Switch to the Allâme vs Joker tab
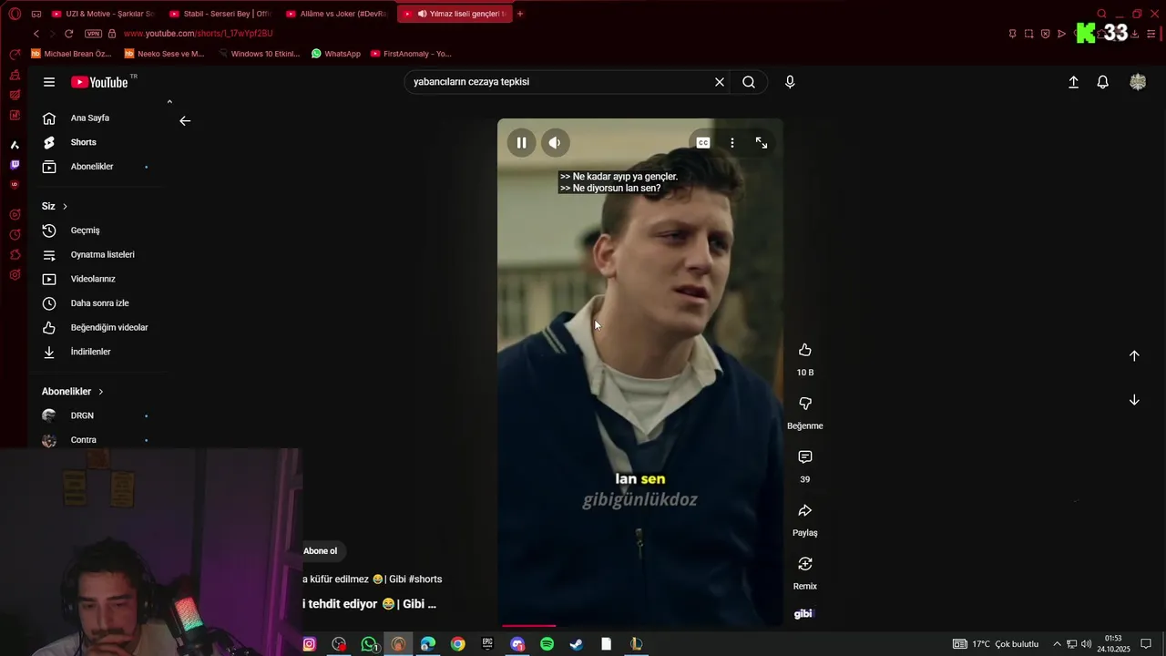Screen dimensions: 1166x656 (x=337, y=14)
